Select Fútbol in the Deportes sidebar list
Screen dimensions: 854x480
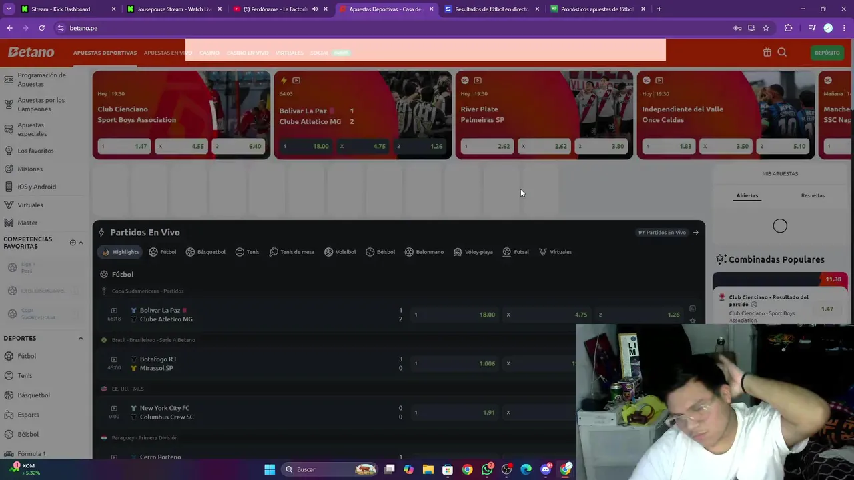27,356
